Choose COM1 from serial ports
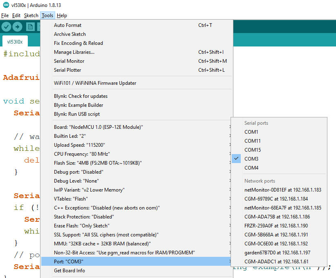 pyautogui.click(x=250, y=132)
